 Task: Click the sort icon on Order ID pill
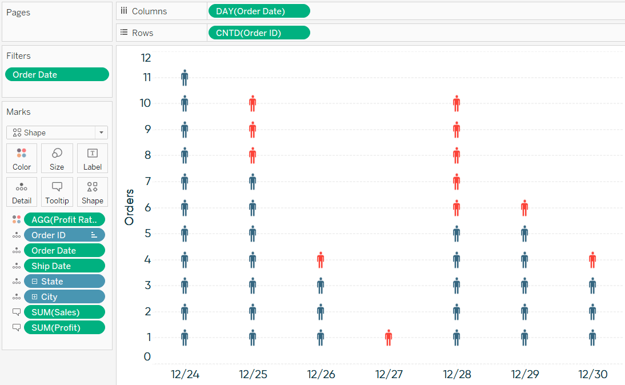(x=94, y=235)
